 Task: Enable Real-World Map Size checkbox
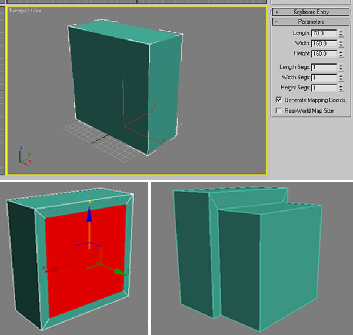pos(279,110)
